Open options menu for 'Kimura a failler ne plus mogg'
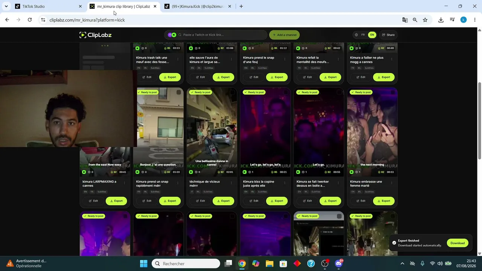 [392, 59]
